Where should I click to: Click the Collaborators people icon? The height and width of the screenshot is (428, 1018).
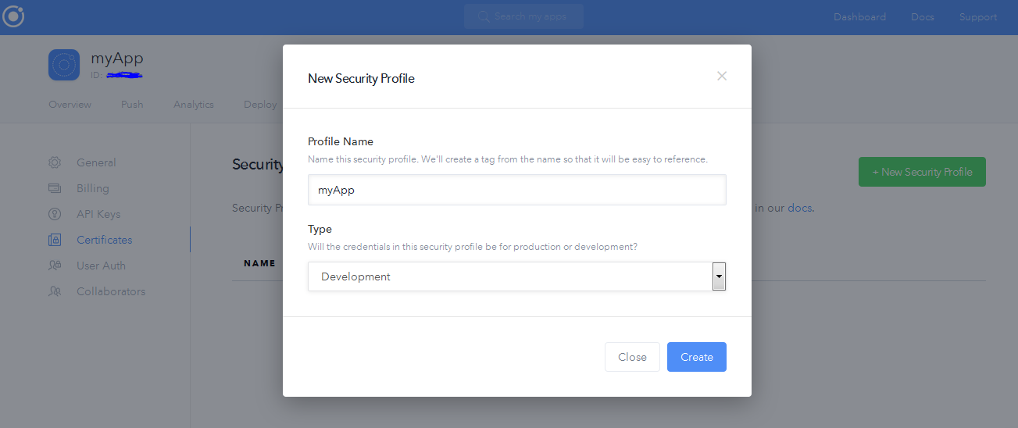55,291
